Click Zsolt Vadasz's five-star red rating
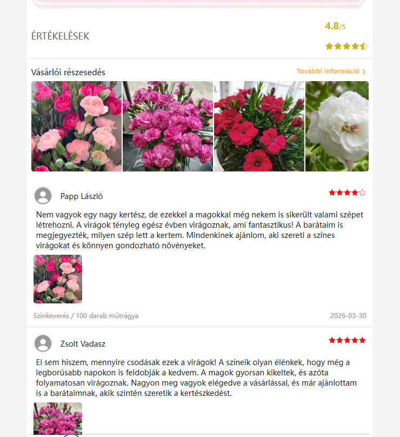The height and width of the screenshot is (437, 400). [347, 340]
